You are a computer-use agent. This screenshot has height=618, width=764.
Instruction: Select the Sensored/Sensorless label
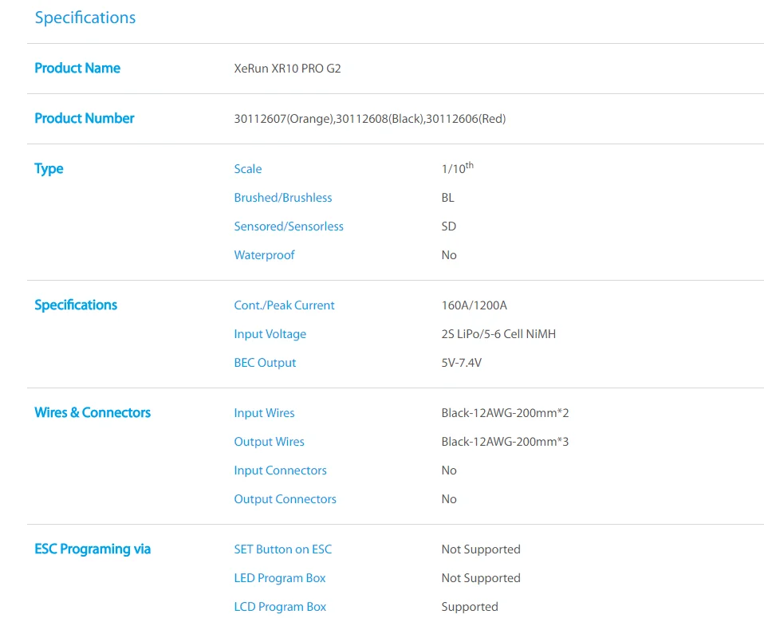(289, 226)
